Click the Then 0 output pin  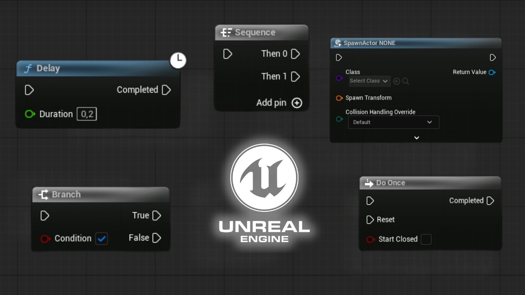tap(295, 54)
